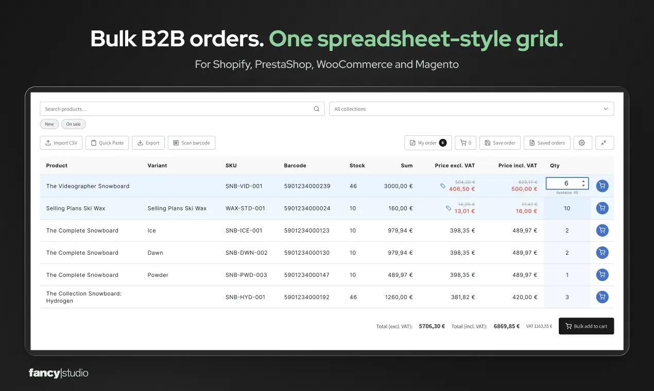Click the Sum column header
This screenshot has width=654, height=391.
(407, 166)
